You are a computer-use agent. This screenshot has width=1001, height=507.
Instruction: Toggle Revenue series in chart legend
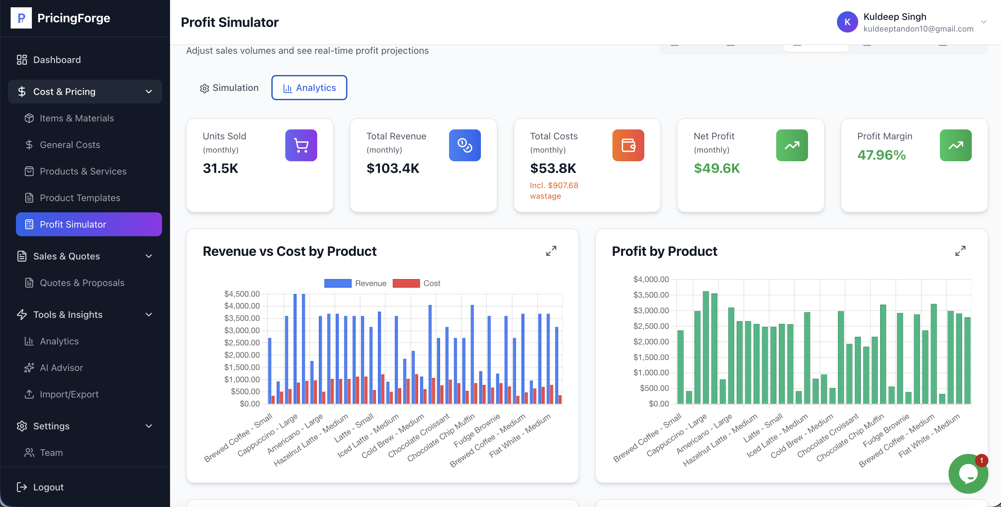point(355,283)
